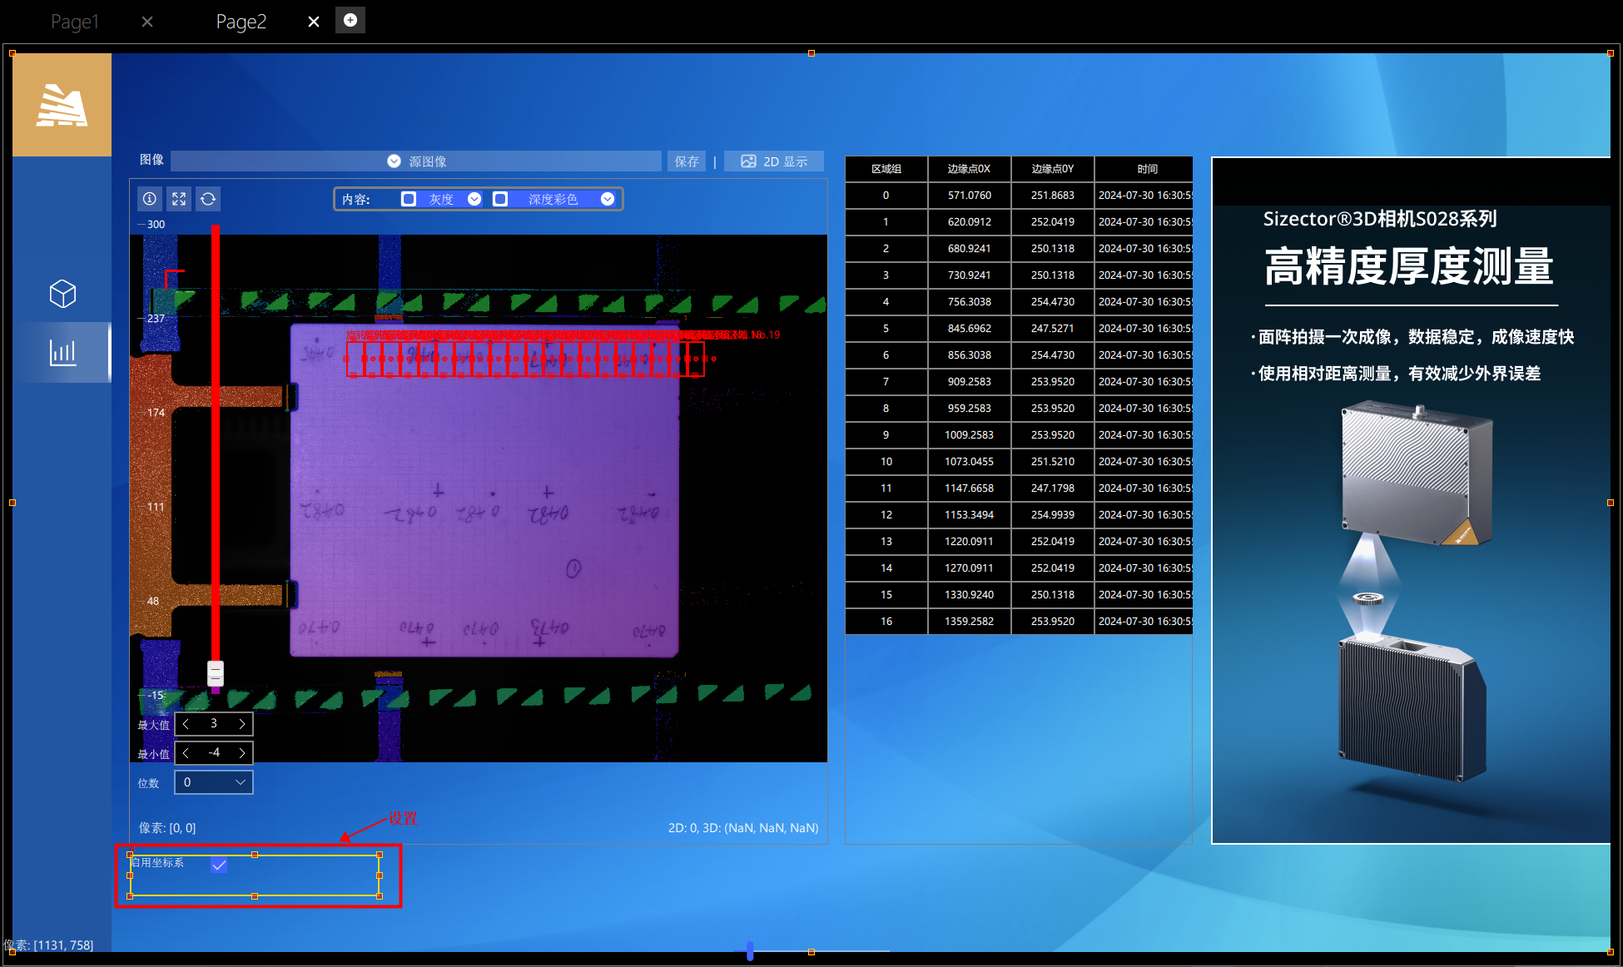Image resolution: width=1623 pixels, height=967 pixels.
Task: Click the 边缘点0Y column header
Action: point(1053,169)
